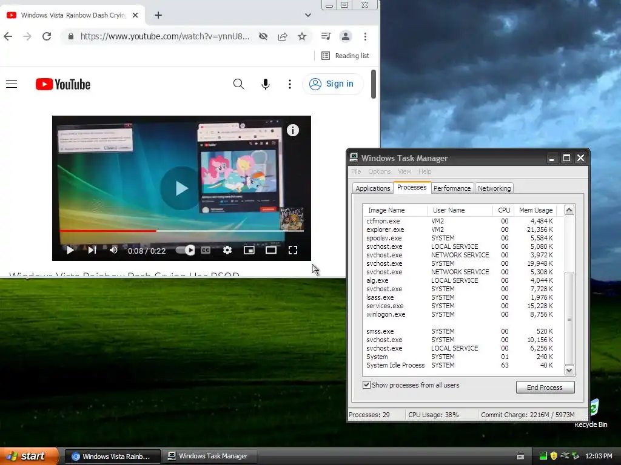The width and height of the screenshot is (621, 465).
Task: Open the Chrome profile avatar
Action: click(x=345, y=36)
